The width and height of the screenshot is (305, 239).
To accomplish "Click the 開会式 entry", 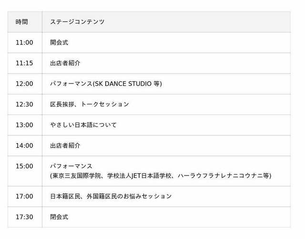I will click(59, 42).
